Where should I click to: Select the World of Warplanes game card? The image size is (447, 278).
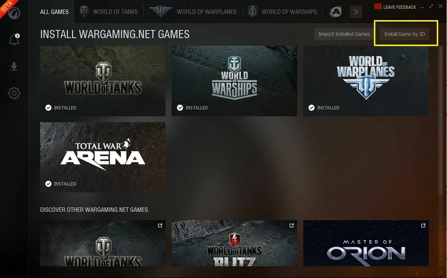coord(366,81)
